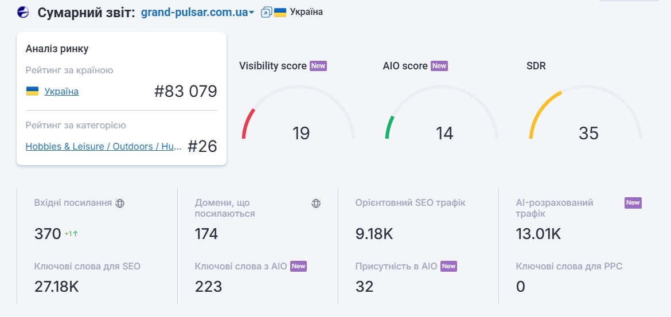Click the New badge beside AI-розрахований трафік

(x=633, y=202)
